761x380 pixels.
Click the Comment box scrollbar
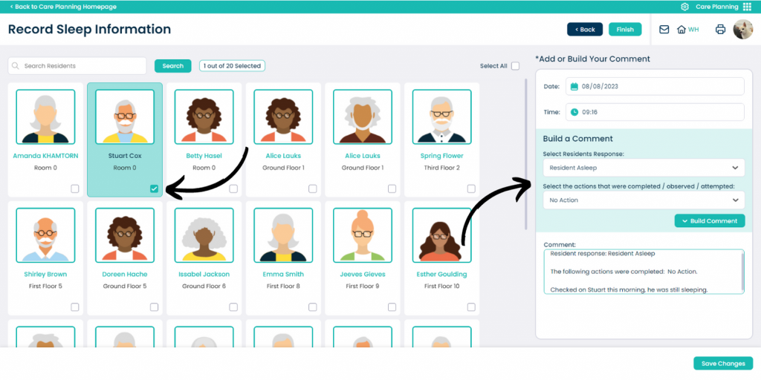(x=742, y=270)
